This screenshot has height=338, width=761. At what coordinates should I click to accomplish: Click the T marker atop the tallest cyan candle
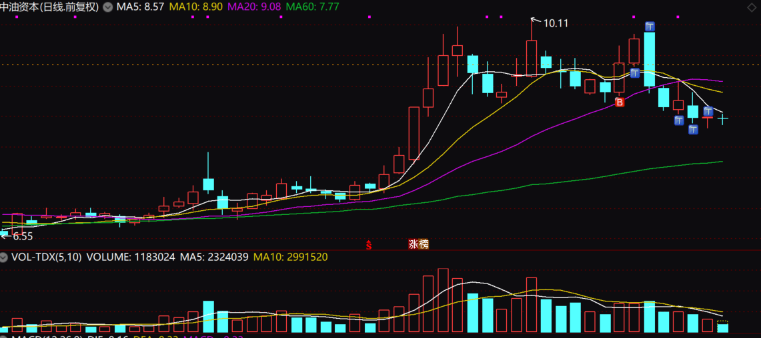coord(650,26)
